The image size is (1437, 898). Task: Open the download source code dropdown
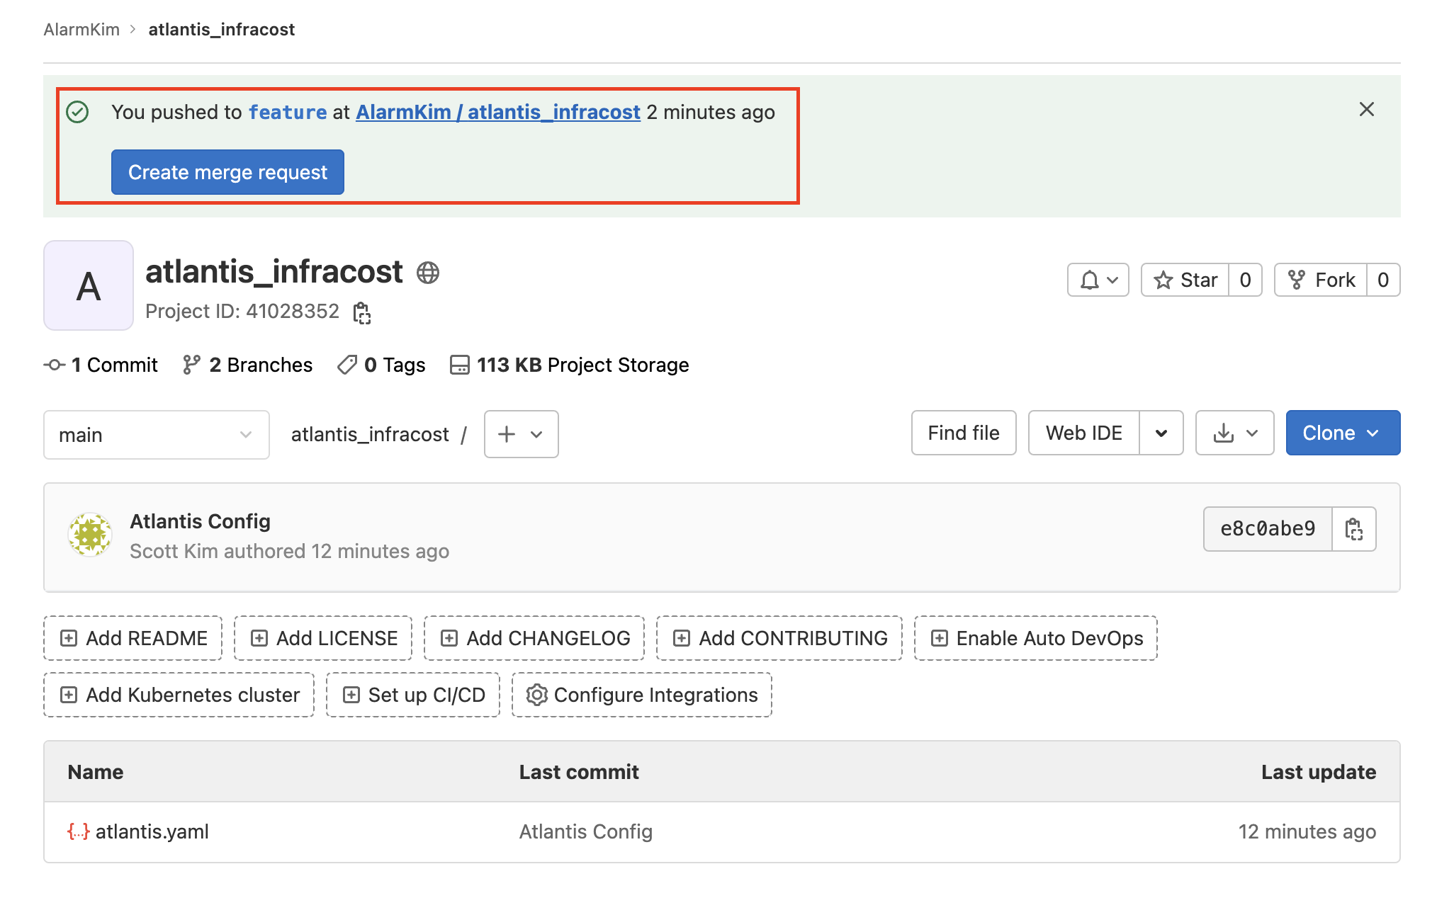pos(1234,433)
